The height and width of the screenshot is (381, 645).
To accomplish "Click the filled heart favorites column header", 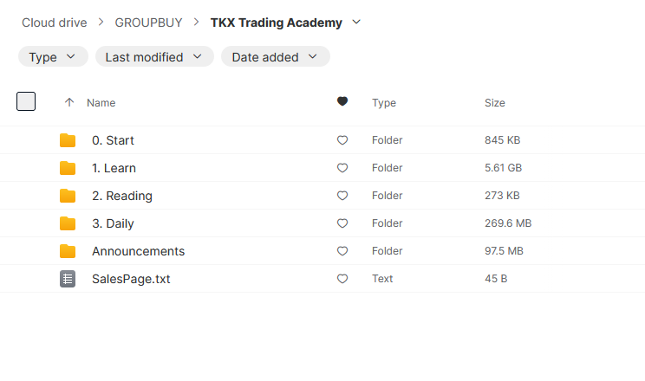I will click(342, 102).
